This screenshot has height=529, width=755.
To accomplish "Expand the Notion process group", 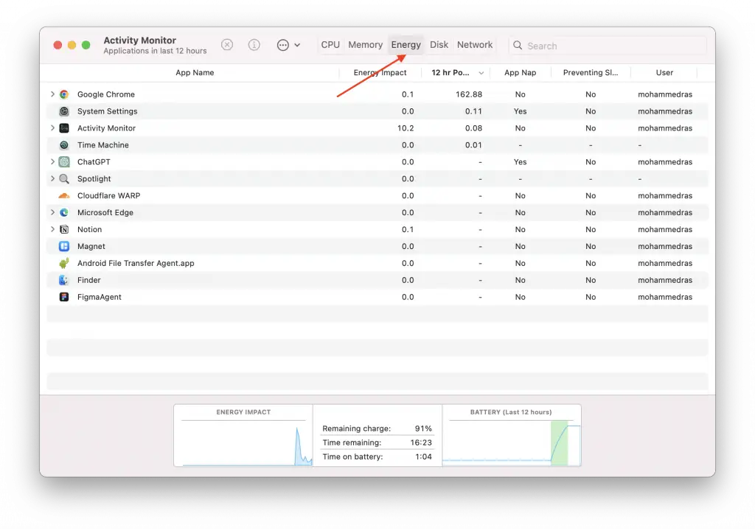I will (52, 229).
